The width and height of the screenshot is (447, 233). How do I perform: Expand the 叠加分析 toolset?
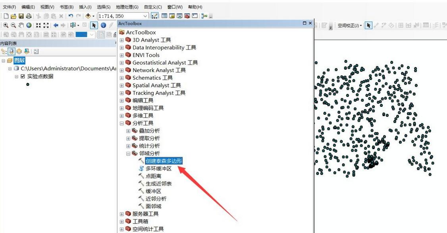point(128,131)
